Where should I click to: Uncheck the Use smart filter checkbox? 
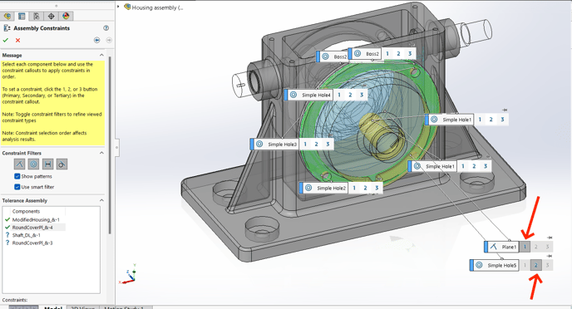click(17, 187)
